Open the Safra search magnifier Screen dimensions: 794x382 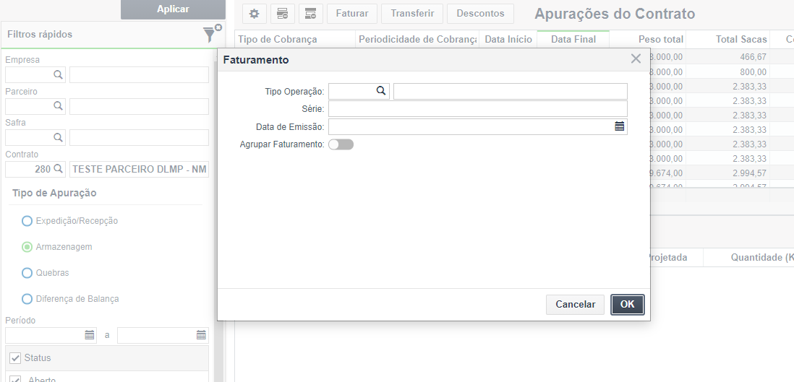(x=59, y=138)
